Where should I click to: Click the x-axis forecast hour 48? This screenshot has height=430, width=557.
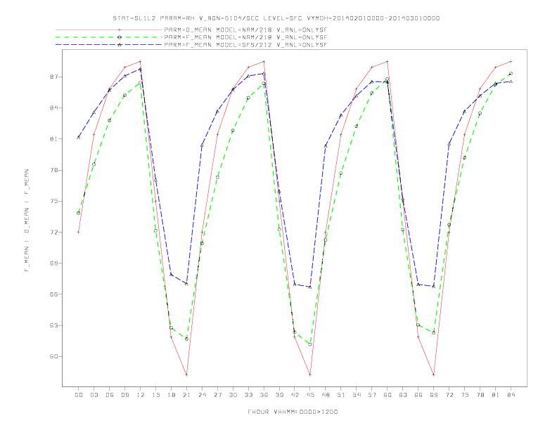[326, 395]
